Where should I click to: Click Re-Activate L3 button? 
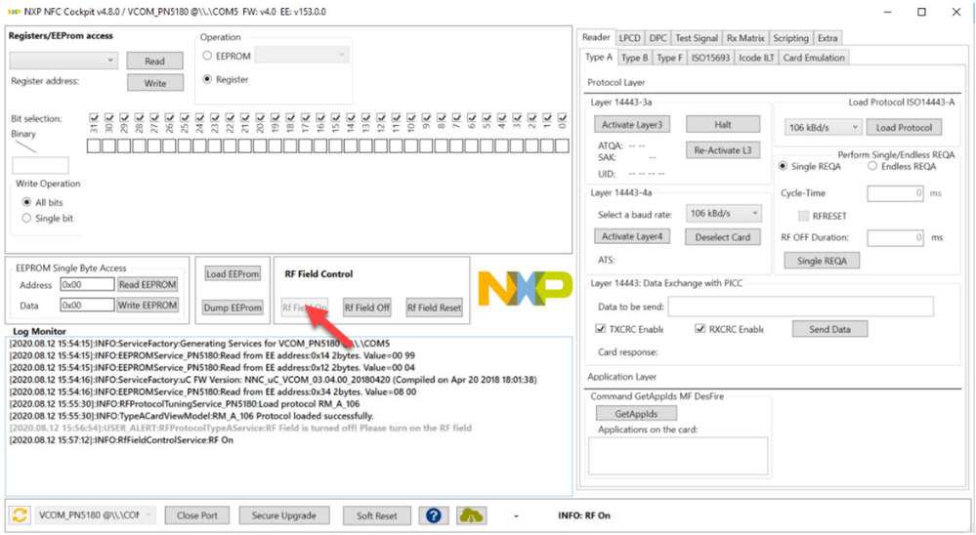click(723, 150)
